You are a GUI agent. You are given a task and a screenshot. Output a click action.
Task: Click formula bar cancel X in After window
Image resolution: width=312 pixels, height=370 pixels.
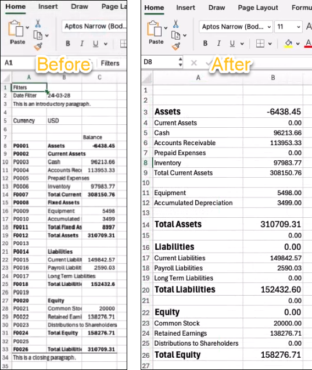[x=193, y=63]
